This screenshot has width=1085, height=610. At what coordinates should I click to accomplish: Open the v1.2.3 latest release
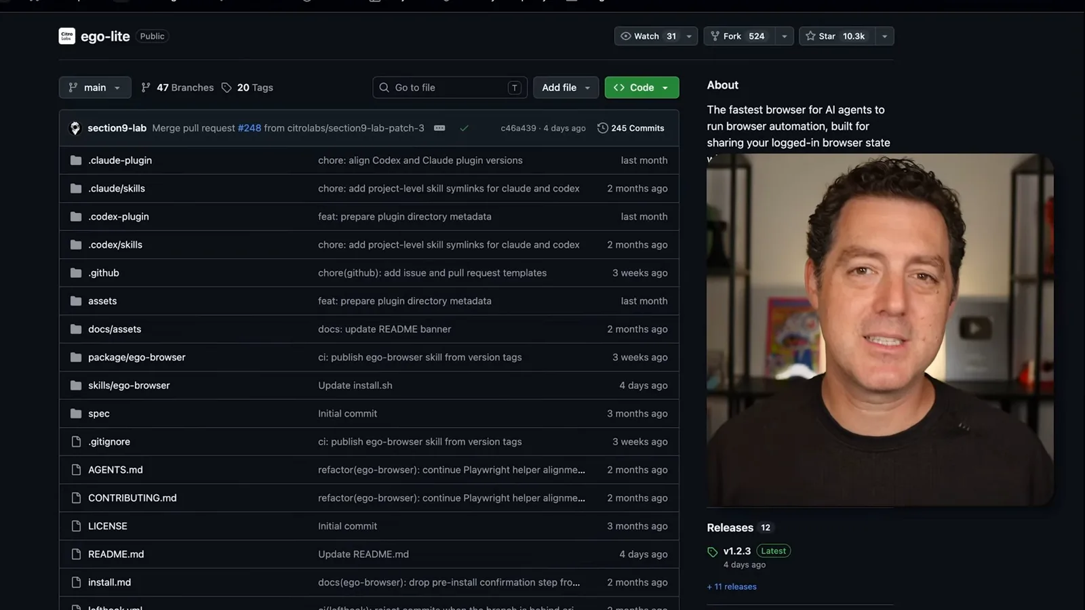tap(736, 551)
